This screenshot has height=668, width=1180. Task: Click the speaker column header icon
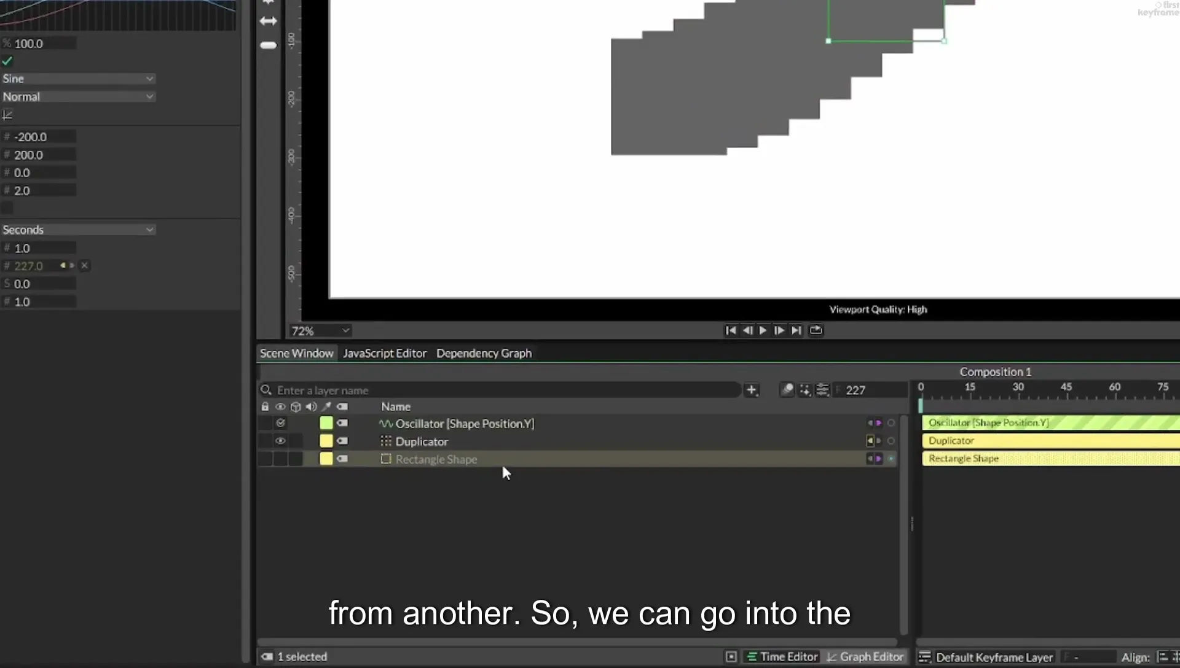click(311, 406)
